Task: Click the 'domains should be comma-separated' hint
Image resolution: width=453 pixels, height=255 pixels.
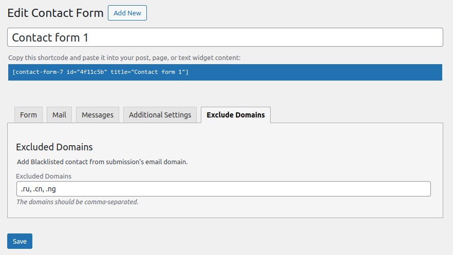Action: tap(78, 202)
